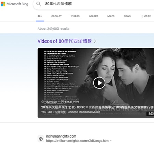Click the magnifying glass search icon

tap(38, 4)
